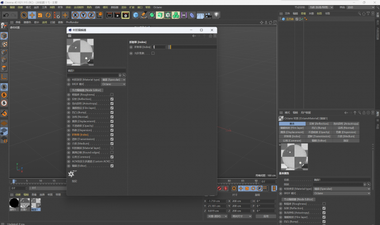Open Render Settings gear clapperboard icon

[x=126, y=15]
